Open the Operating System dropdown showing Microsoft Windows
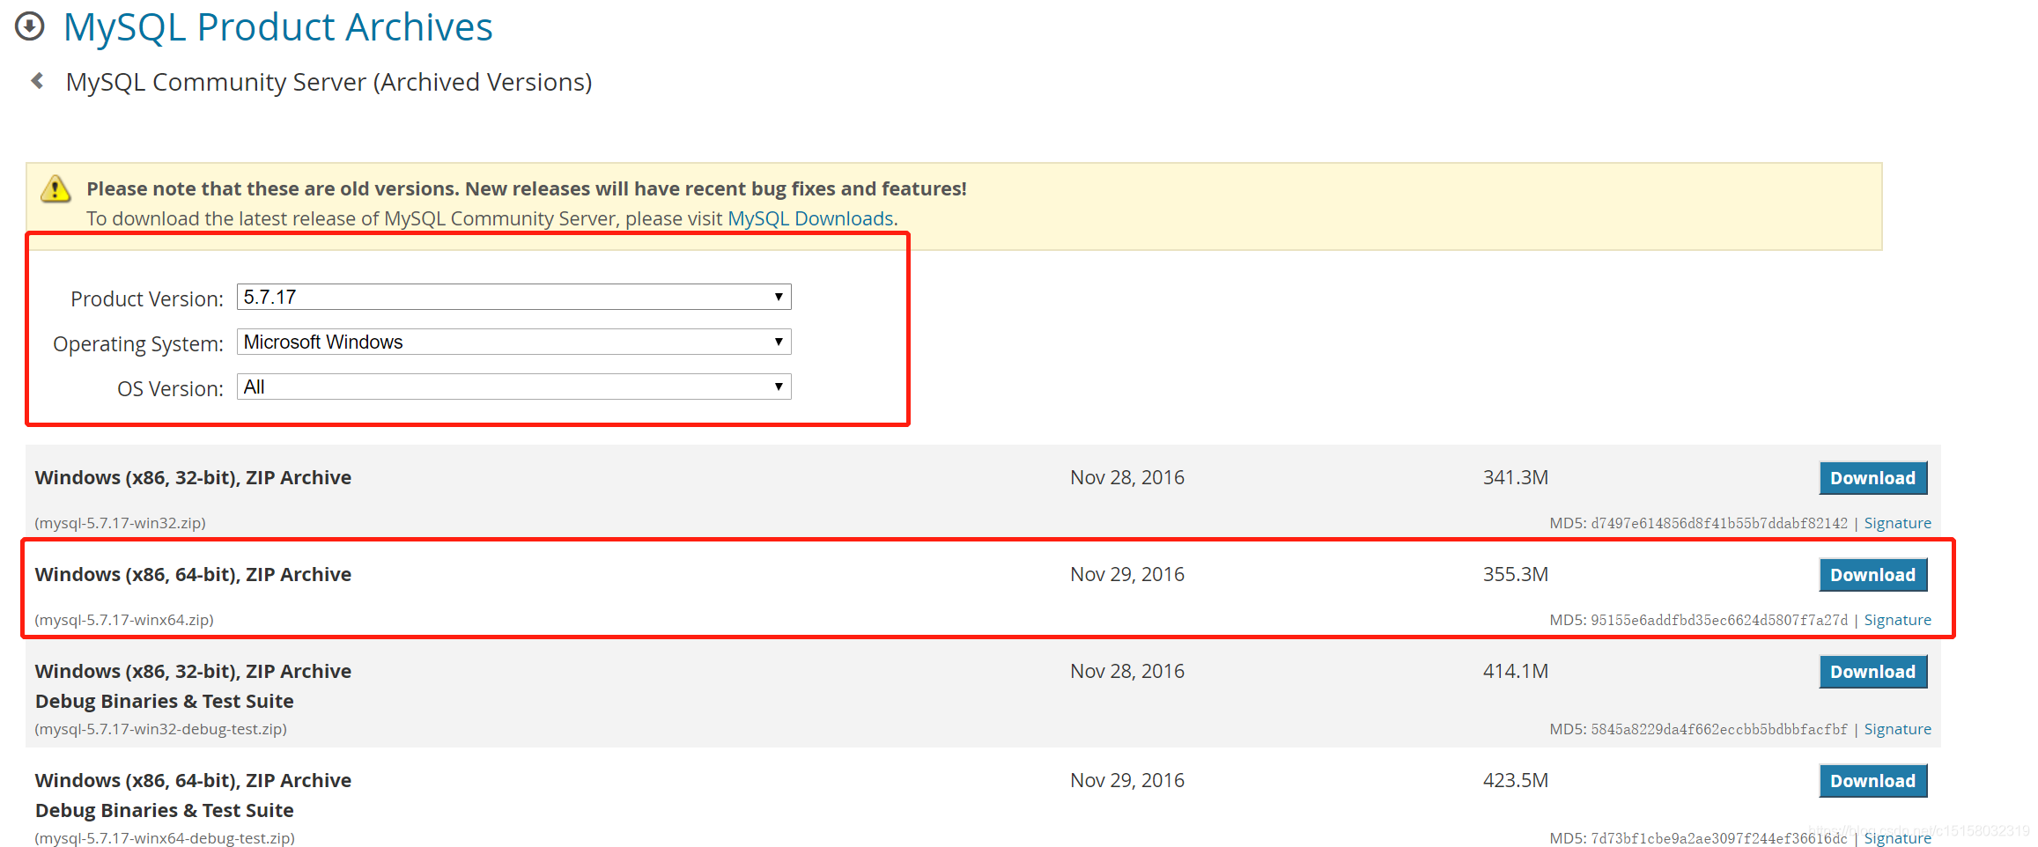 [x=513, y=342]
